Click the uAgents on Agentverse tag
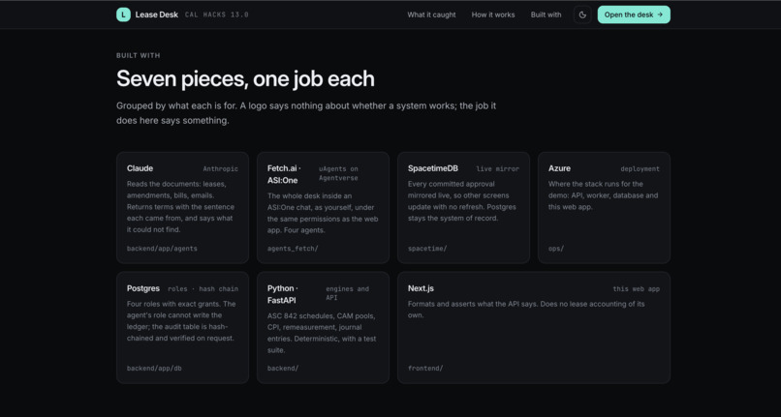Viewport: 781px width, 417px height. pyautogui.click(x=339, y=173)
